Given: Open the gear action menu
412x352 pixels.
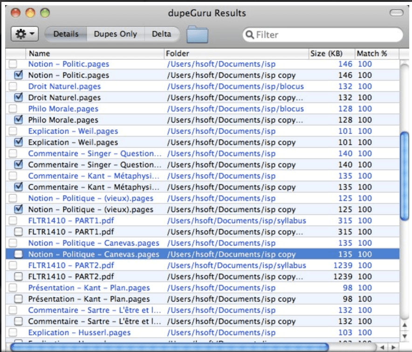Looking at the screenshot, I should (x=21, y=34).
